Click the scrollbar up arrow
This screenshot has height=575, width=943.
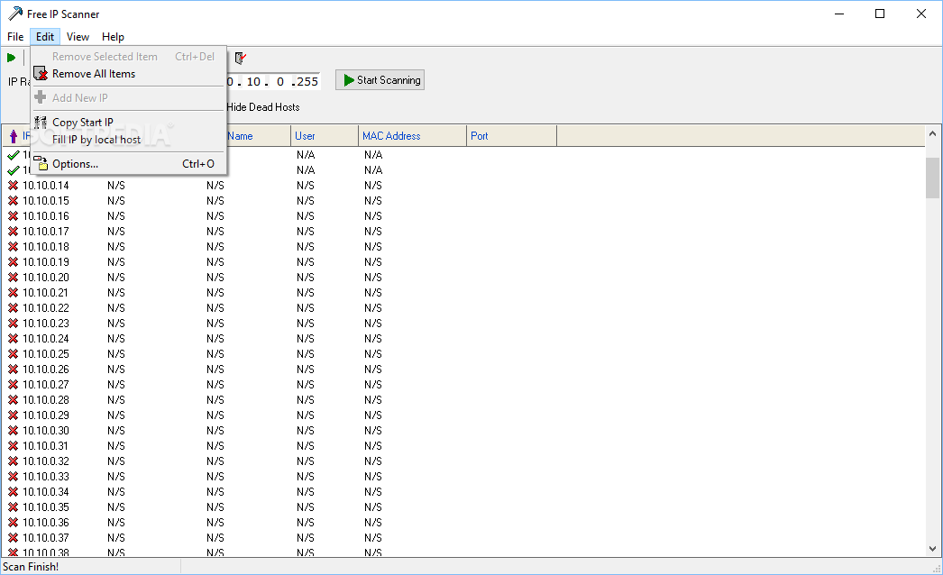coord(932,134)
